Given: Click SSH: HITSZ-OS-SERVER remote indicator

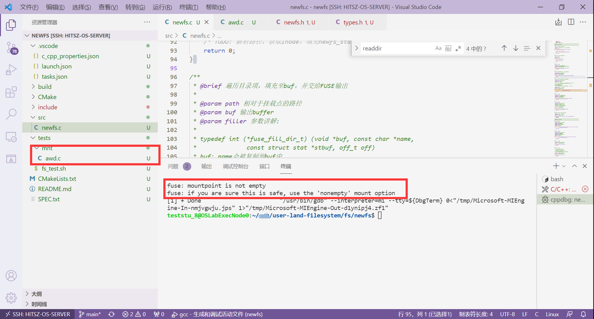Looking at the screenshot, I should pyautogui.click(x=37, y=314).
